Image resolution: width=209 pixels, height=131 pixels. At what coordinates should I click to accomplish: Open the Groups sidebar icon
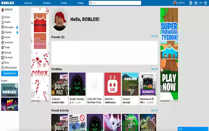(x=3, y=52)
